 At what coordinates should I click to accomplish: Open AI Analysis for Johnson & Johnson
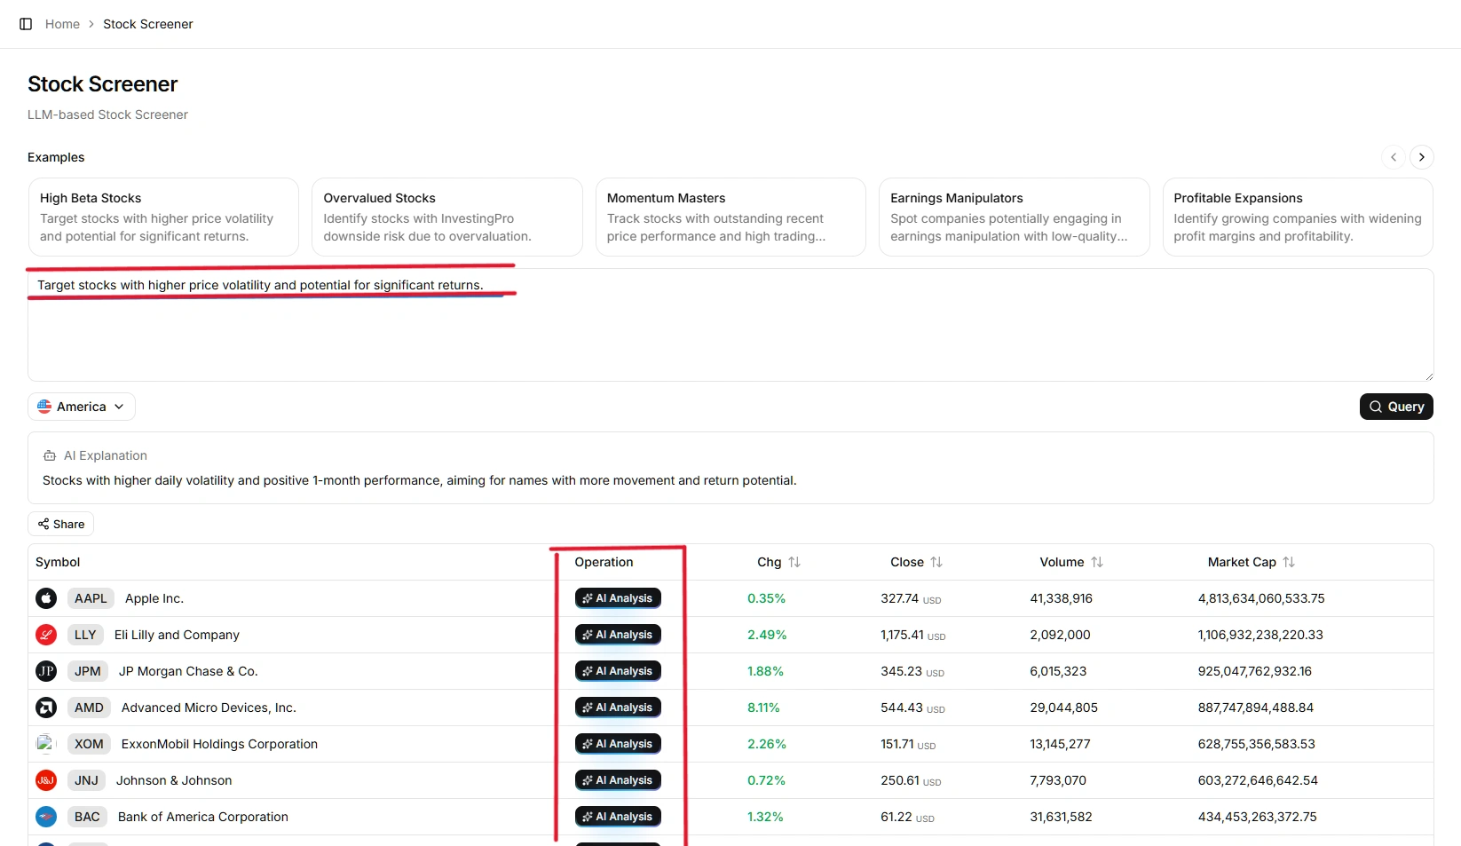tap(618, 780)
